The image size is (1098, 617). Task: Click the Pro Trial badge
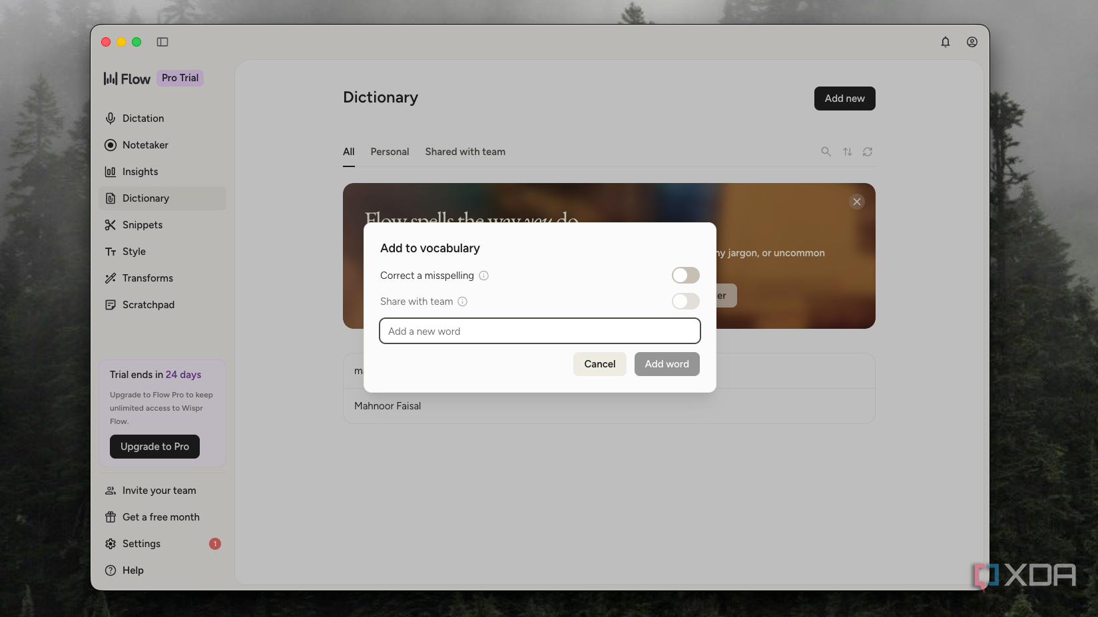[180, 78]
